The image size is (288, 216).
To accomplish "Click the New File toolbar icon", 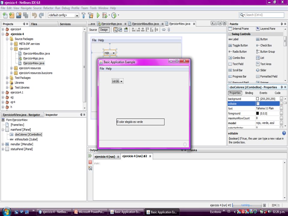I will pos(5,15).
